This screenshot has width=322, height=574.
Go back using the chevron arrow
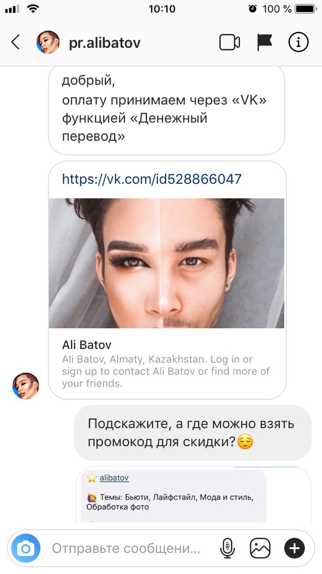click(x=15, y=43)
